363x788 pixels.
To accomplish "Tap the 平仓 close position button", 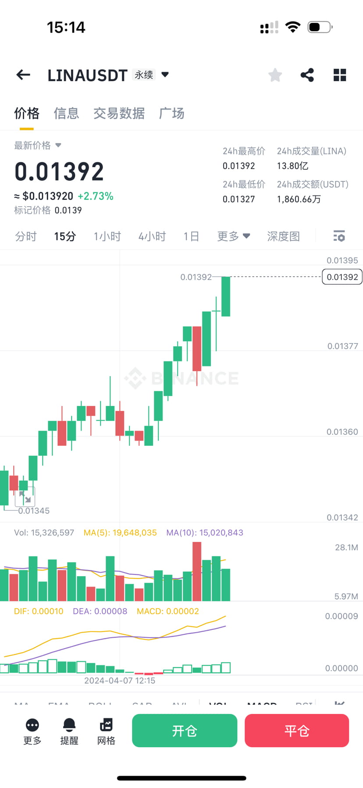I will point(297,731).
